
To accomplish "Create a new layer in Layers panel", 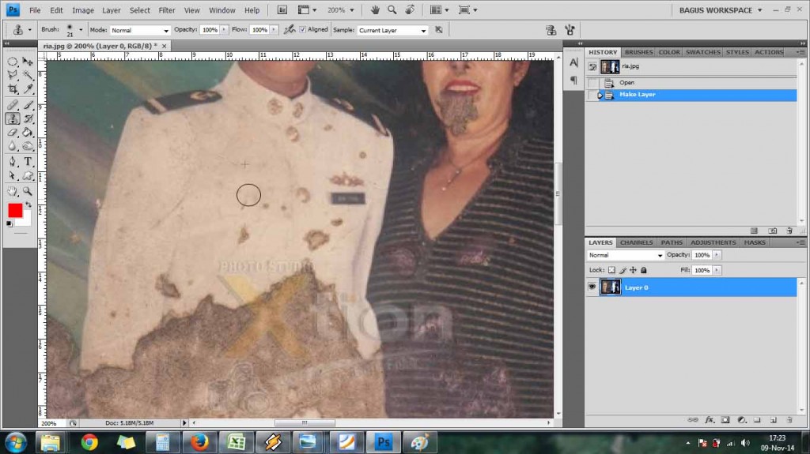I will (x=774, y=420).
